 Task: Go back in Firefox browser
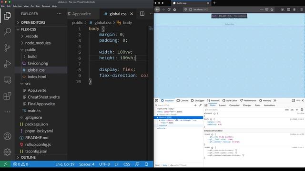tap(157, 9)
